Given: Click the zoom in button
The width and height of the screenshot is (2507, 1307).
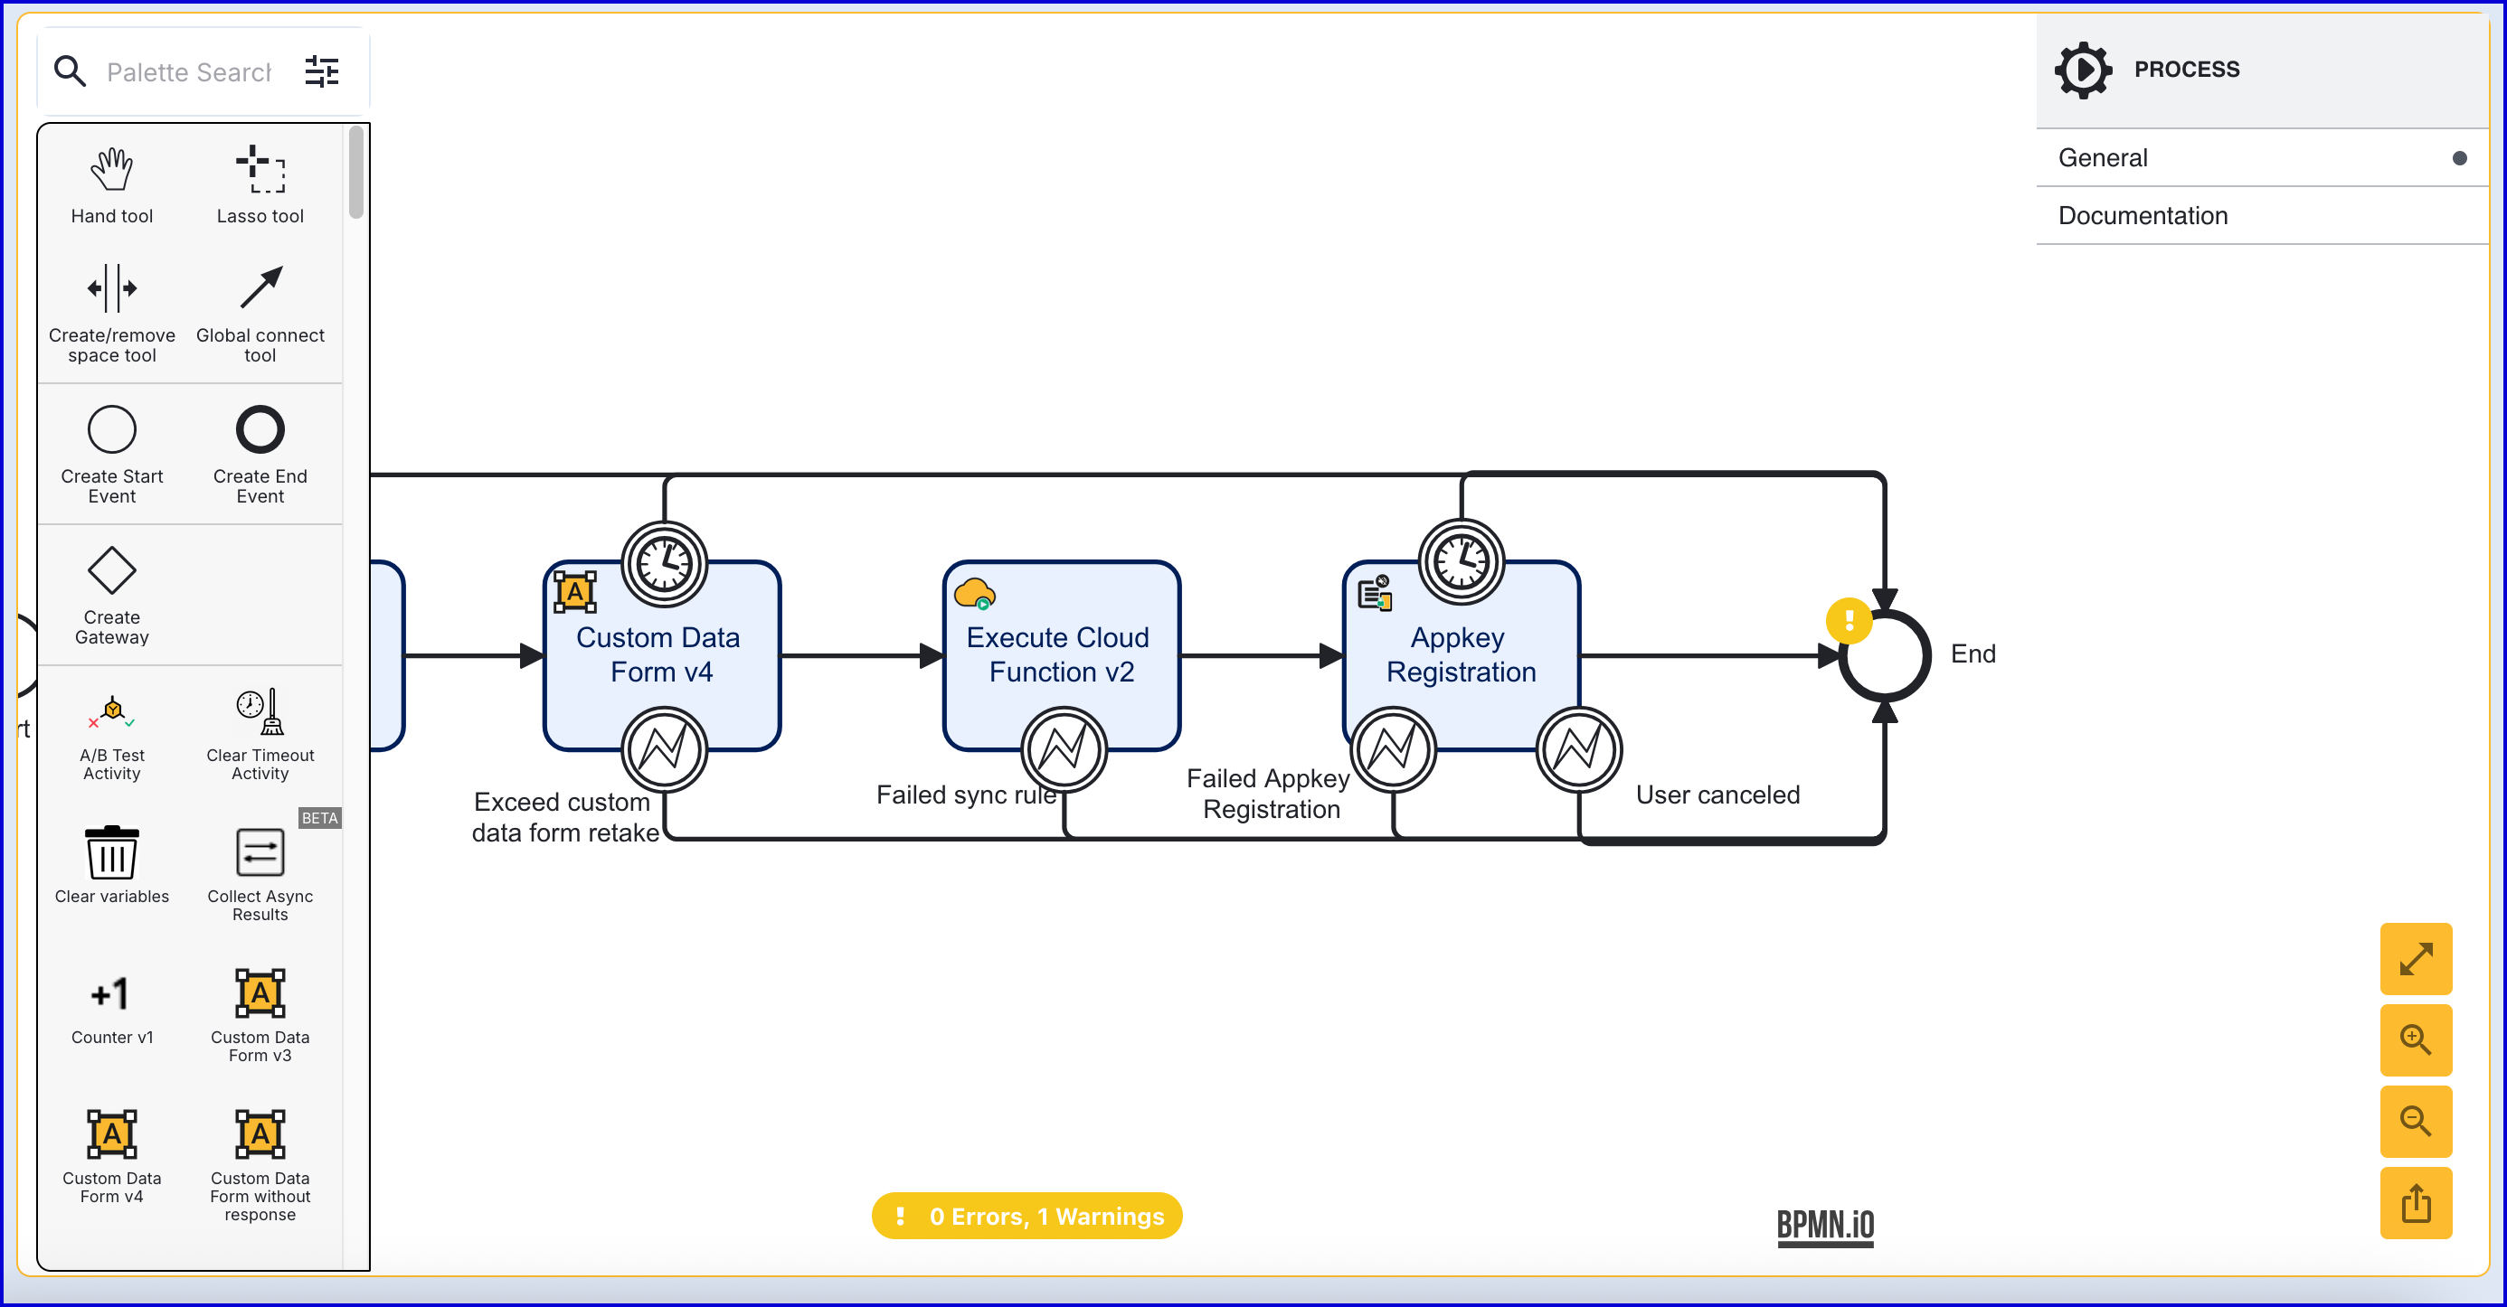Looking at the screenshot, I should (x=2416, y=1039).
